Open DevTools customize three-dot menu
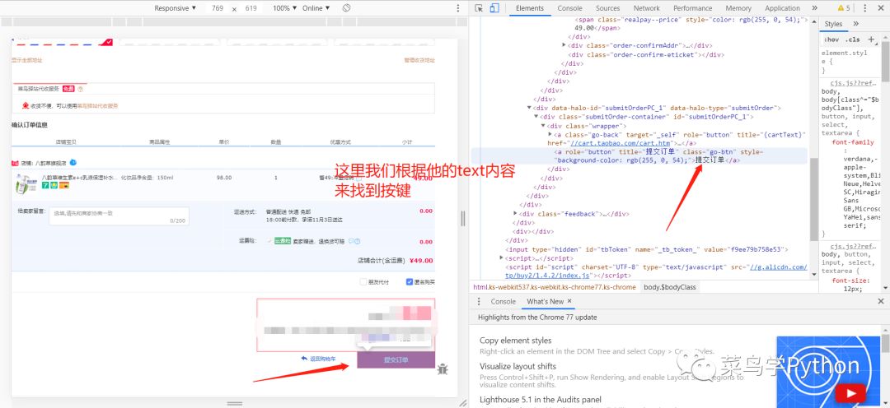The width and height of the screenshot is (890, 408). point(865,8)
